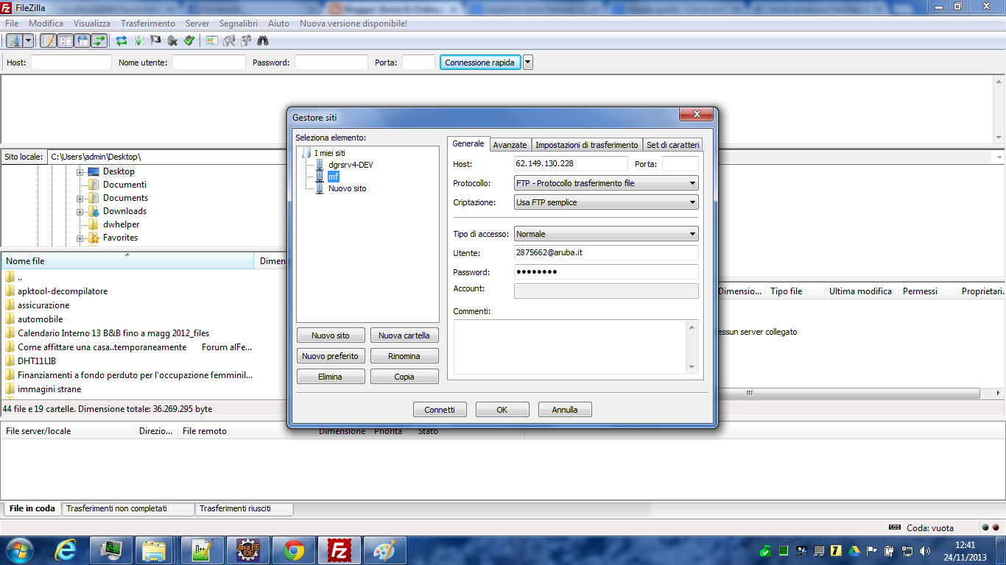Click the FileZilla taskbar icon

tap(340, 550)
